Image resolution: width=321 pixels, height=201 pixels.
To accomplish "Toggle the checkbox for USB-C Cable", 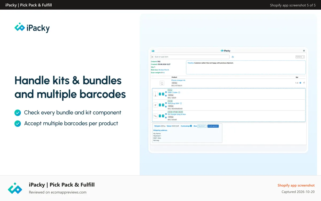I will click(166, 96).
